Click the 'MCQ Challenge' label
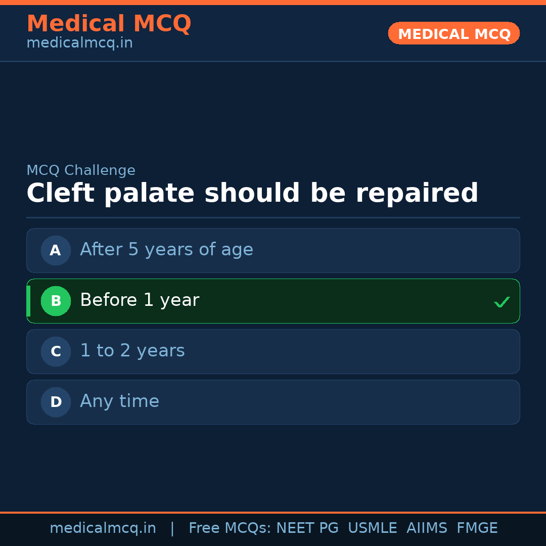 click(81, 171)
